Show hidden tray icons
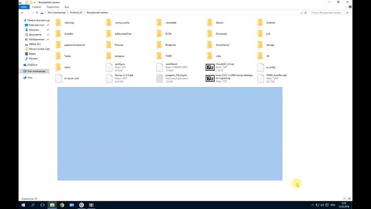Screen dimensions: 371x209 312,205
